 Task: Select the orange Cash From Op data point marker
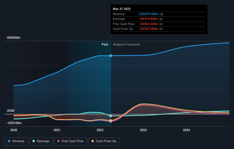coord(111,120)
